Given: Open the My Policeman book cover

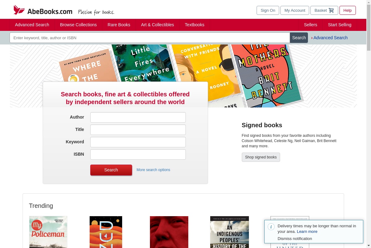Looking at the screenshot, I should pyautogui.click(x=48, y=232).
